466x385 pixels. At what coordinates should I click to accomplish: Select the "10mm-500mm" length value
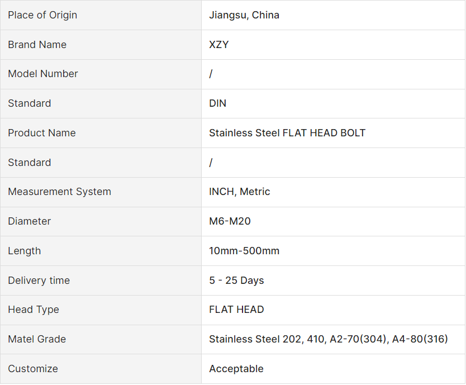pyautogui.click(x=244, y=251)
